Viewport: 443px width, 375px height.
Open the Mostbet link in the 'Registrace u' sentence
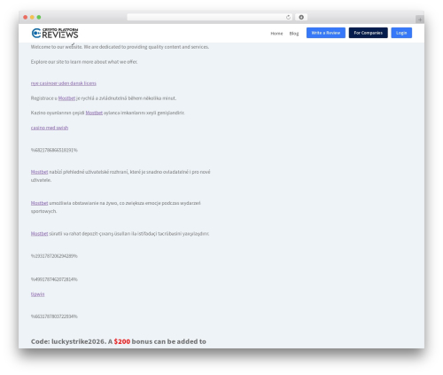tap(66, 98)
